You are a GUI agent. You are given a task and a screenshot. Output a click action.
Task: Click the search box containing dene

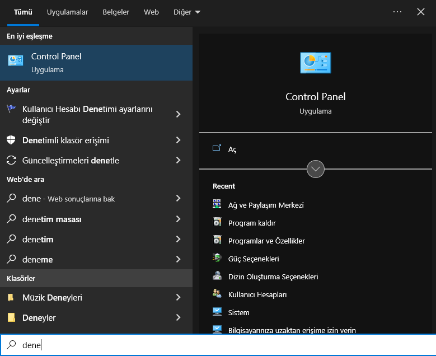pyautogui.click(x=224, y=345)
